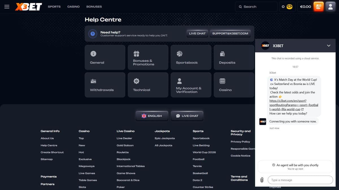Open the Live Dealer footer link
This screenshot has height=190, width=339.
[124, 138]
